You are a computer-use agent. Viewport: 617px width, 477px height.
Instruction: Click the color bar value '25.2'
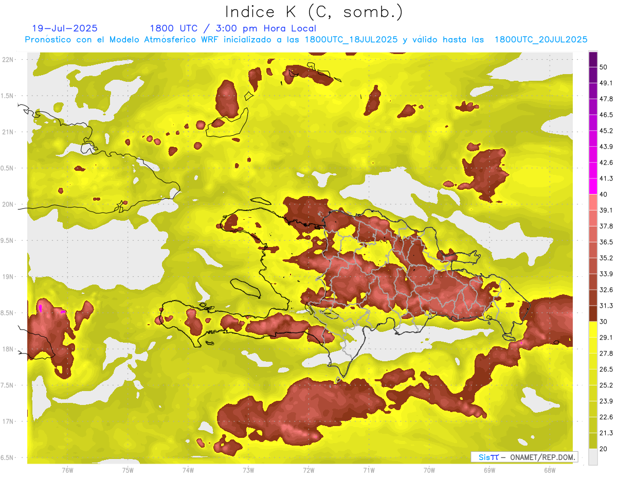click(606, 385)
